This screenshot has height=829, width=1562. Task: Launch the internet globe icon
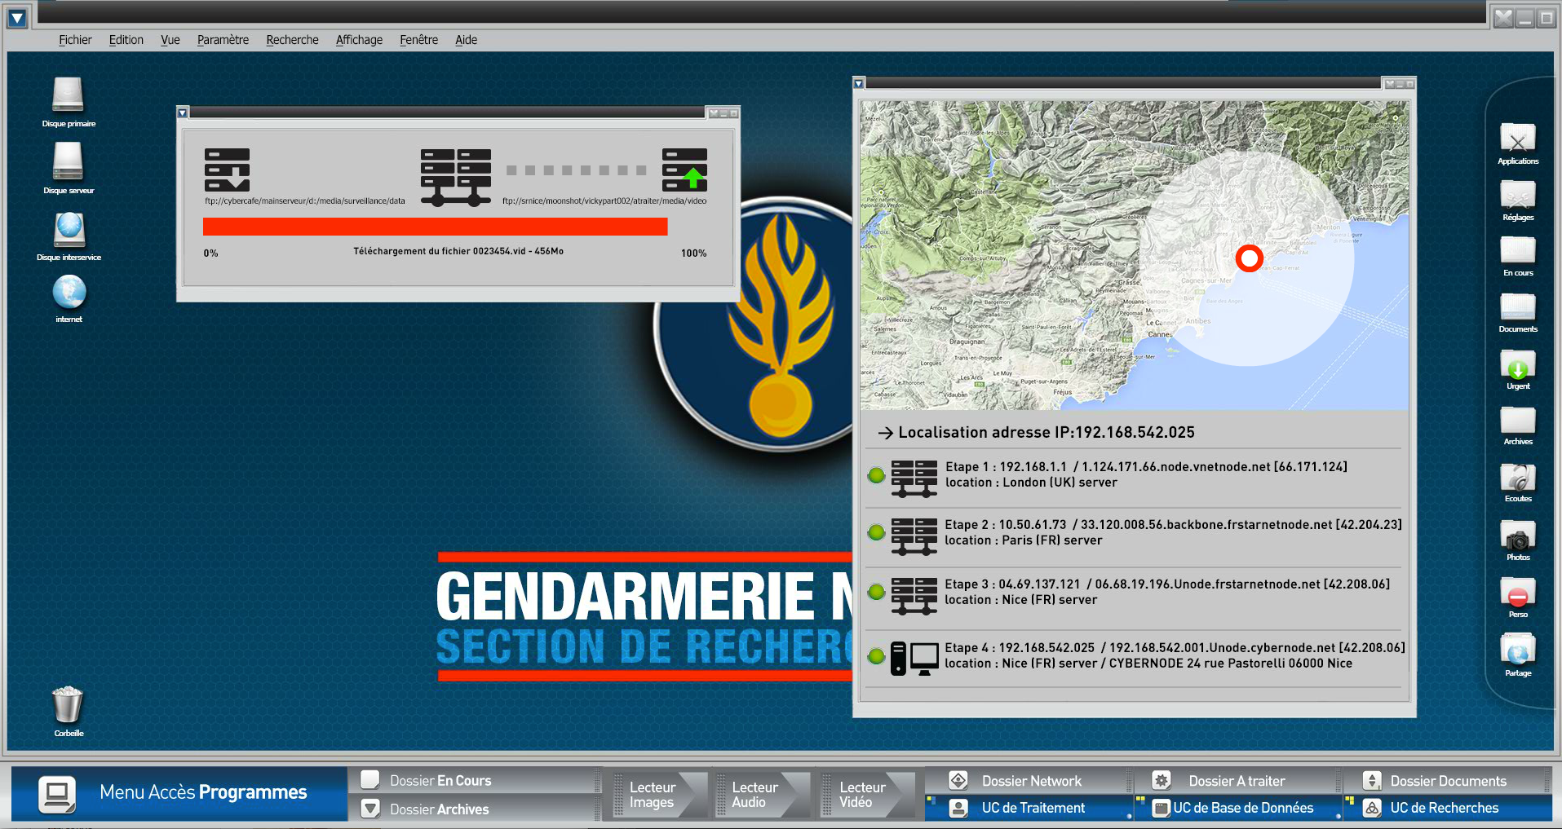(x=69, y=292)
